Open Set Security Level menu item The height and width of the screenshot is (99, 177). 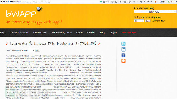62,33
